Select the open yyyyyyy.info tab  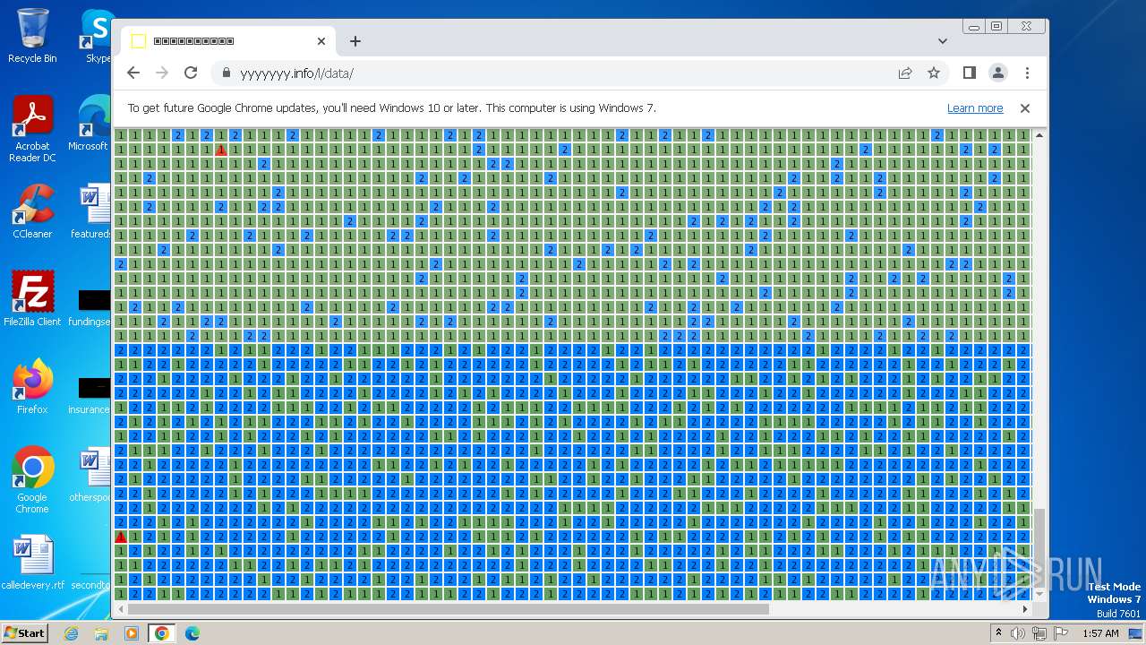coord(228,41)
